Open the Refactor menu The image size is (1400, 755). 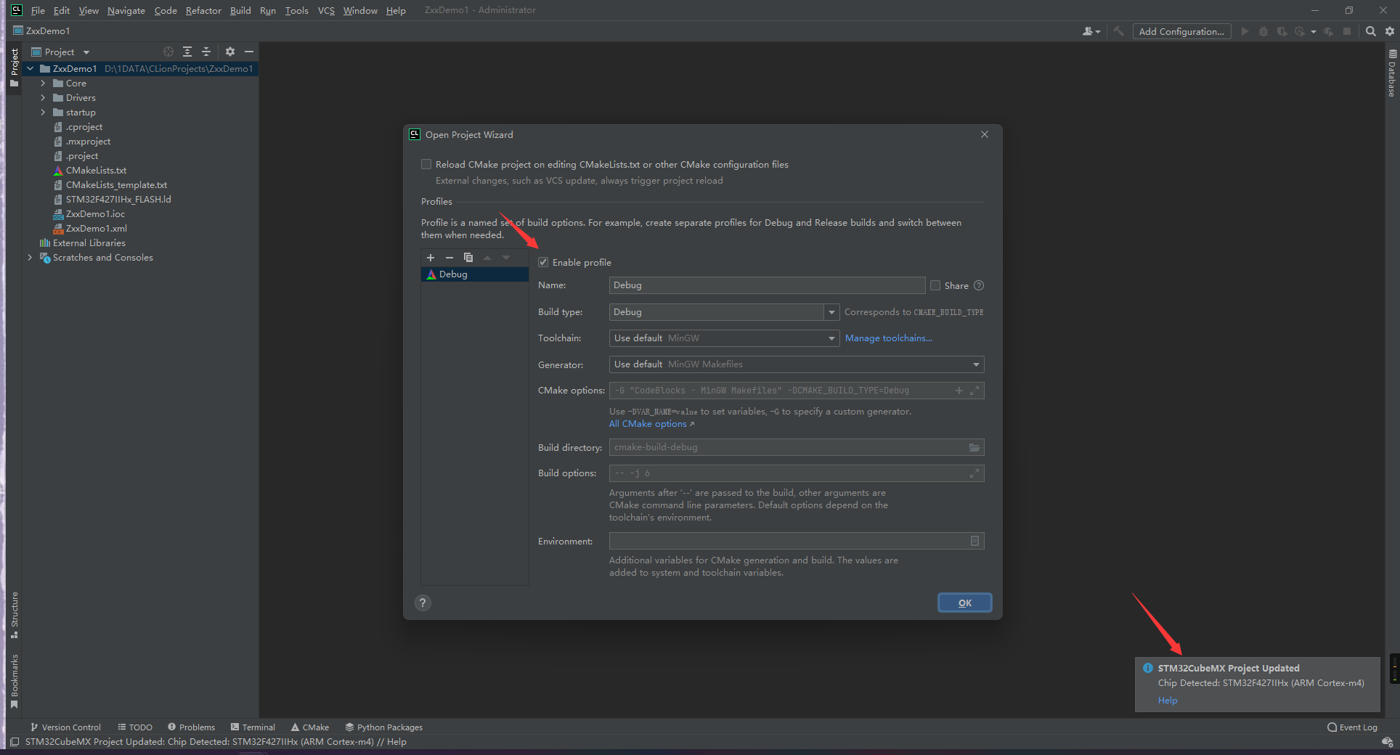203,10
